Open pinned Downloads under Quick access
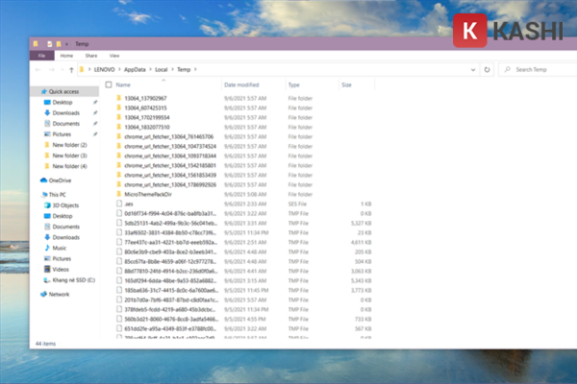 [x=65, y=113]
